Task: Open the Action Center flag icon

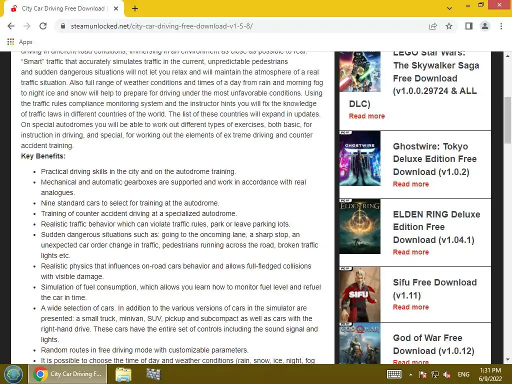Action: [422, 374]
